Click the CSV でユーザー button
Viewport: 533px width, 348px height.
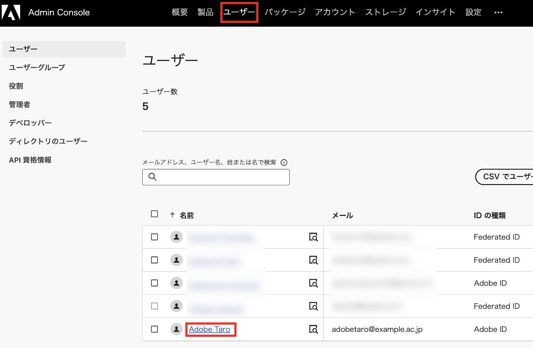click(504, 177)
